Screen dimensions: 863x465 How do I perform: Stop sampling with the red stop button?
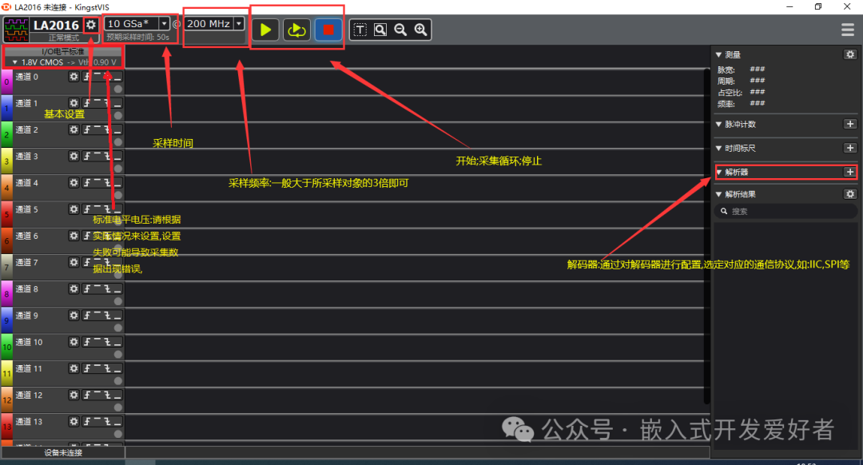tap(328, 30)
